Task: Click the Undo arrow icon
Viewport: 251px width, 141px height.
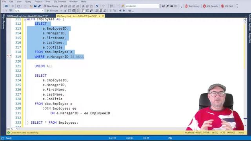Action: [97, 6]
